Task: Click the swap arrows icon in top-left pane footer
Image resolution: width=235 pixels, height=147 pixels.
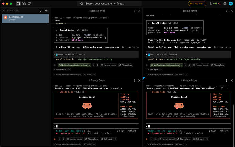Action: (x=94, y=74)
